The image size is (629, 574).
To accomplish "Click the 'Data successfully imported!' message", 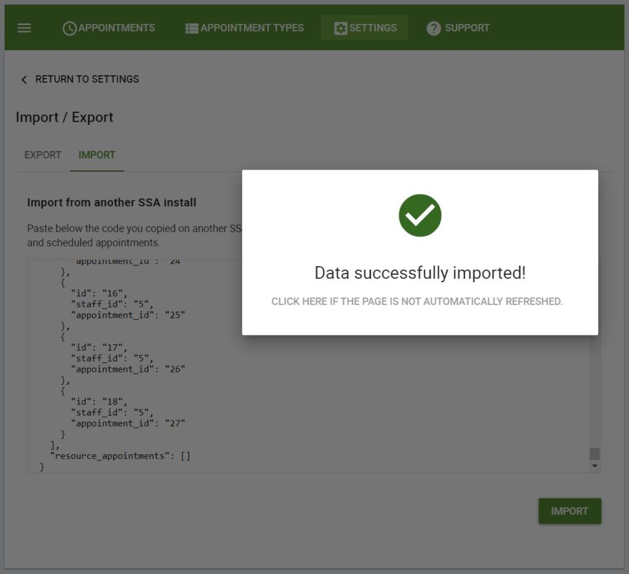I will coord(420,273).
